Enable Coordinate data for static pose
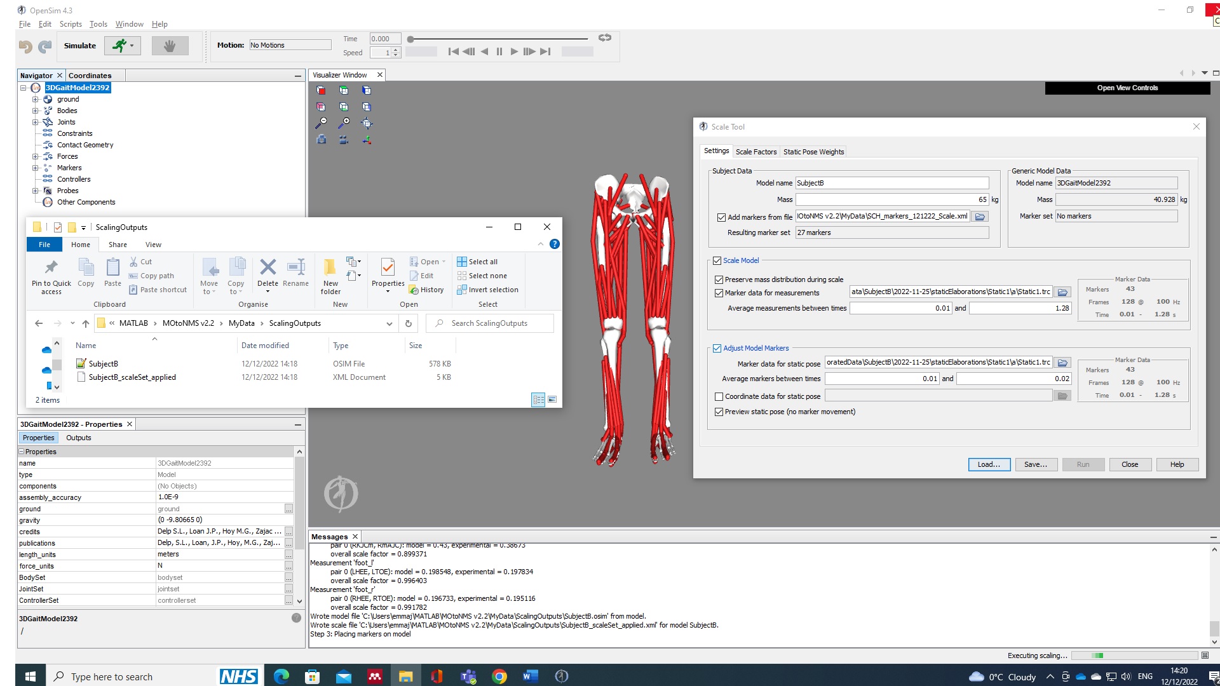Viewport: 1220px width, 686px height. [719, 396]
